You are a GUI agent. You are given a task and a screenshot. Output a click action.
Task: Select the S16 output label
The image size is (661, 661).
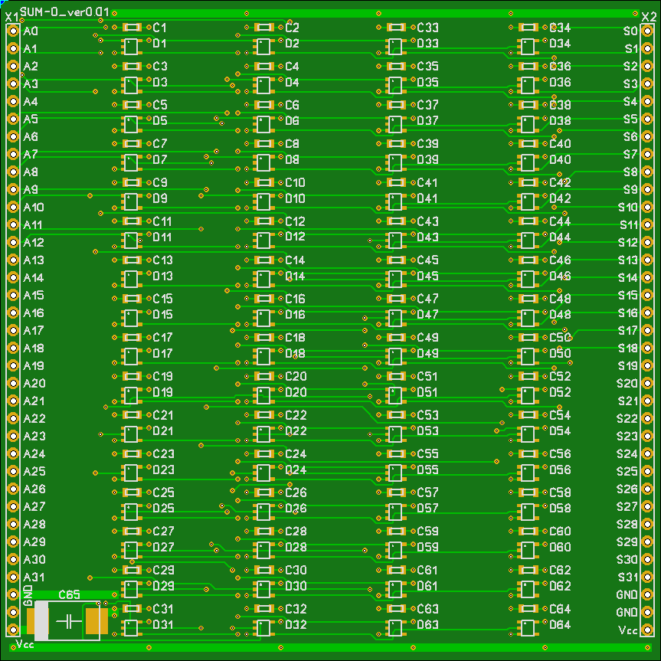click(x=628, y=313)
